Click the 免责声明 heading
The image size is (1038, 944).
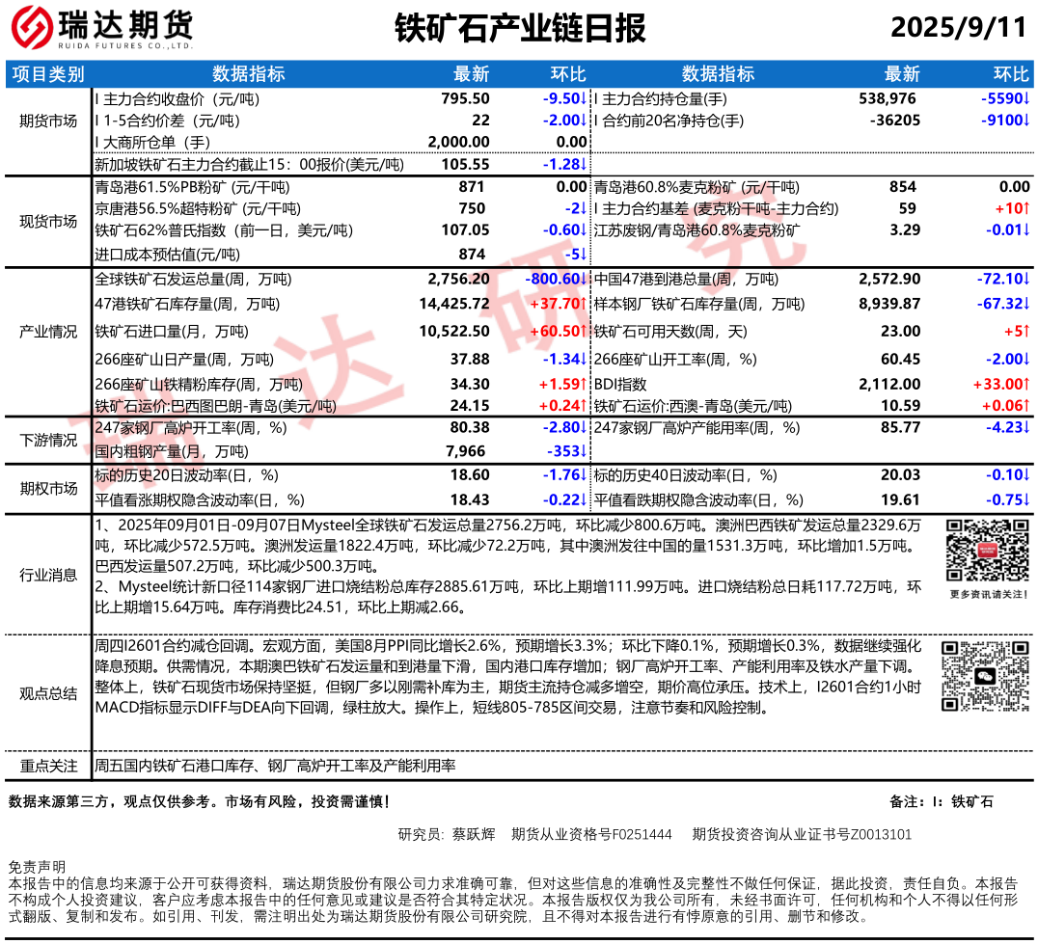coord(37,866)
